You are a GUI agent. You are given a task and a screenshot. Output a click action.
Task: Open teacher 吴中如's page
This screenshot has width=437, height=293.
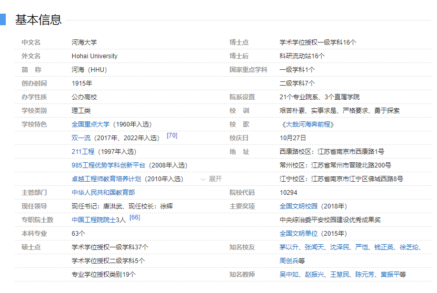[x=289, y=275]
